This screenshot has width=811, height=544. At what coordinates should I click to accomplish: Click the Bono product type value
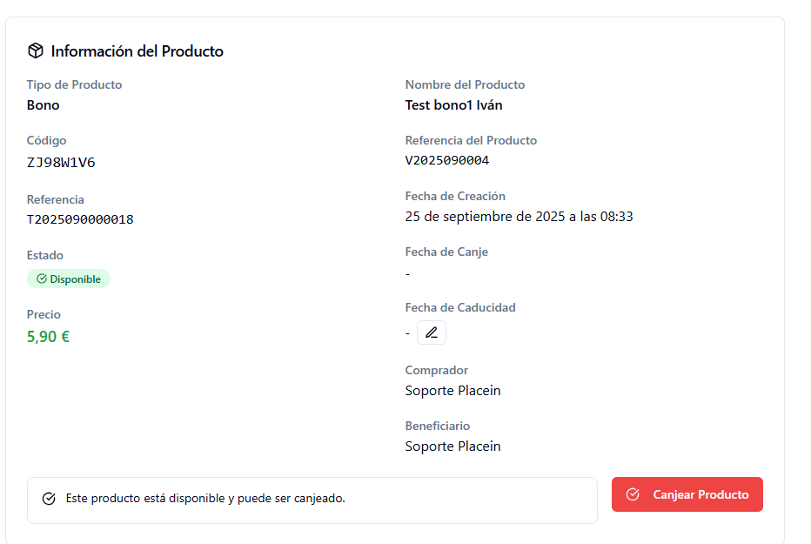click(44, 105)
